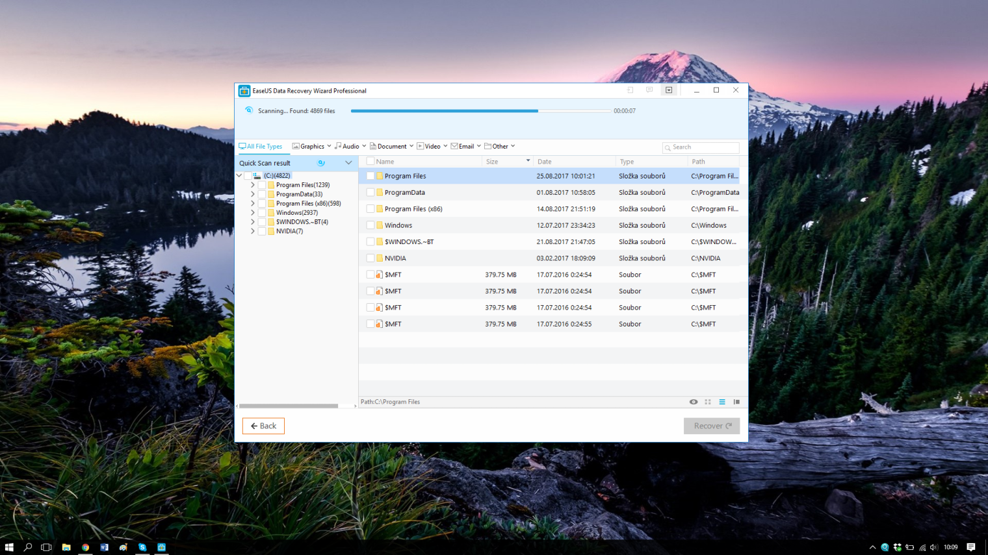Open the preview eye icon in status bar
Image resolution: width=988 pixels, height=555 pixels.
click(x=694, y=402)
